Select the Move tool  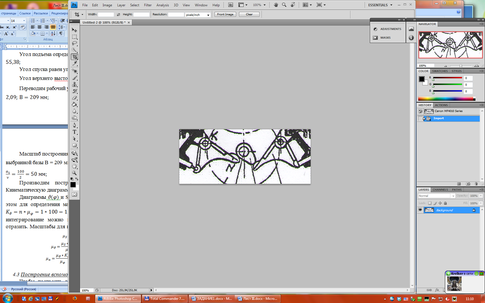[74, 30]
